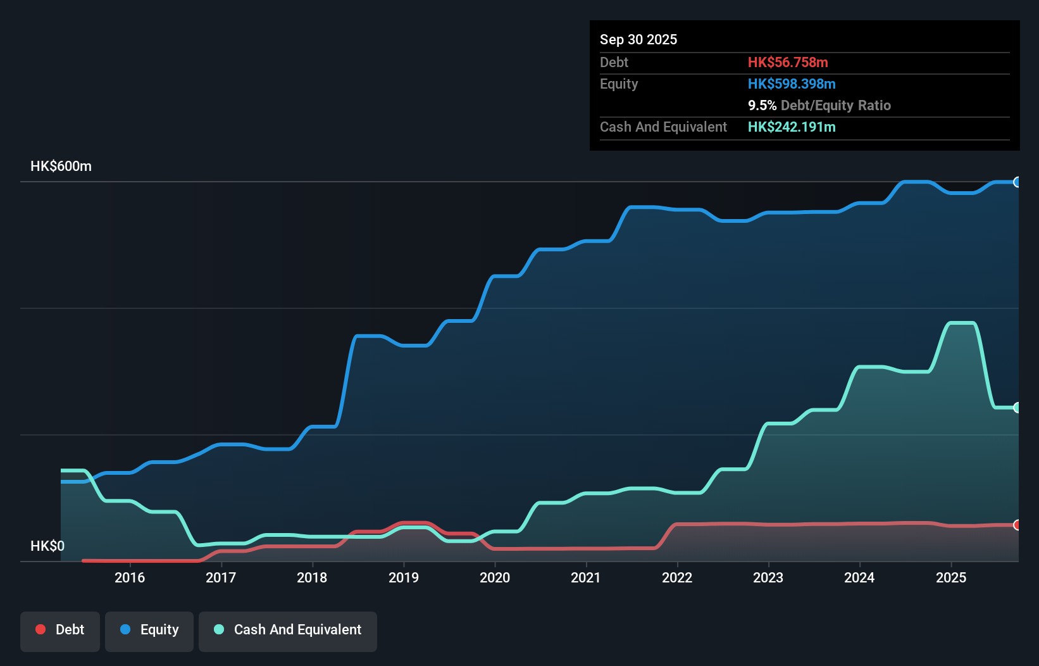Select the Debt endpoint marker on the chart
This screenshot has width=1039, height=666.
(1017, 525)
